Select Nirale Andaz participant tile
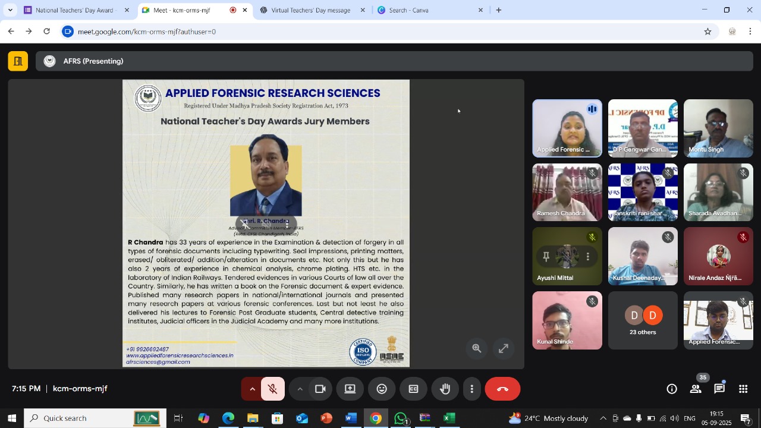 tap(718, 256)
